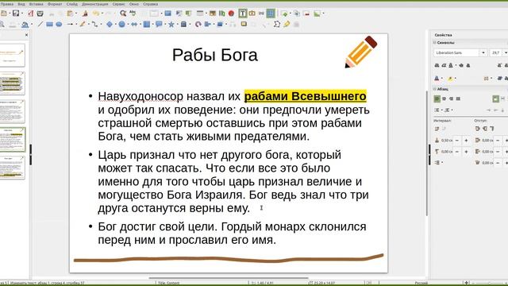
Task: Toggle underline in the Properties sidebar
Action: 451,65
